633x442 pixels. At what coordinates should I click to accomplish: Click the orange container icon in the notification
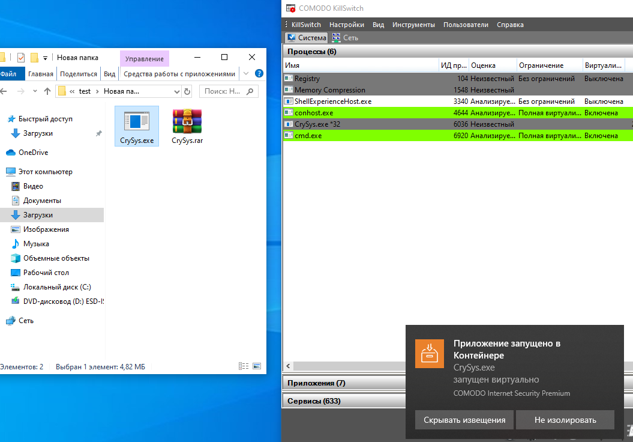coord(430,354)
